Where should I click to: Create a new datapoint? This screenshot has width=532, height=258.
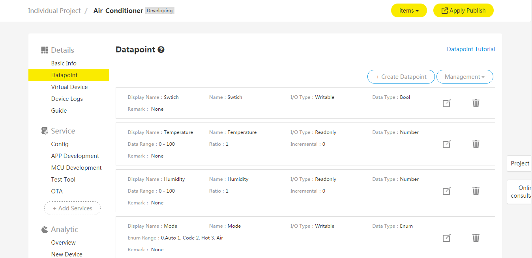coord(401,77)
